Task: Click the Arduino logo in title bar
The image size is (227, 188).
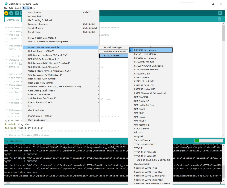Action: [x=6, y=4]
